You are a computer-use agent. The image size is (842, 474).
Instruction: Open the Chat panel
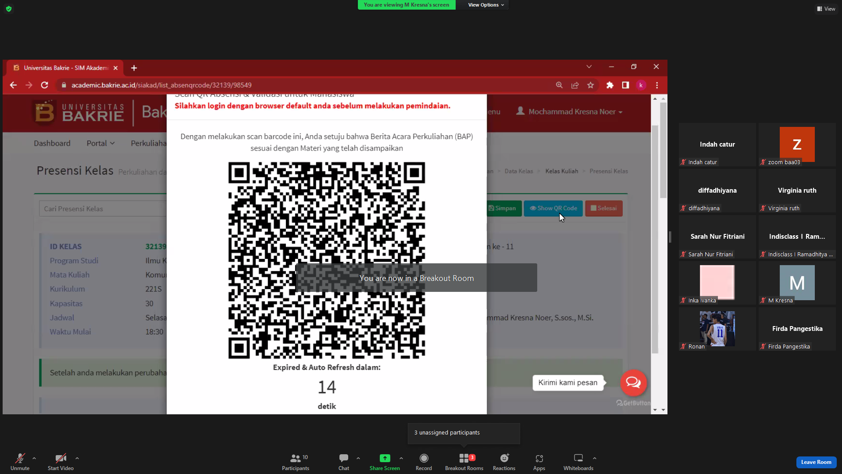click(x=344, y=462)
